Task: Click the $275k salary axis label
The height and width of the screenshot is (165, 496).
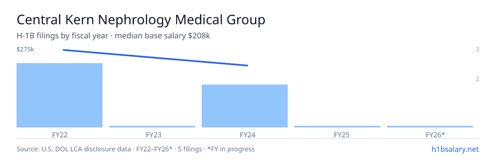Action: pos(25,49)
